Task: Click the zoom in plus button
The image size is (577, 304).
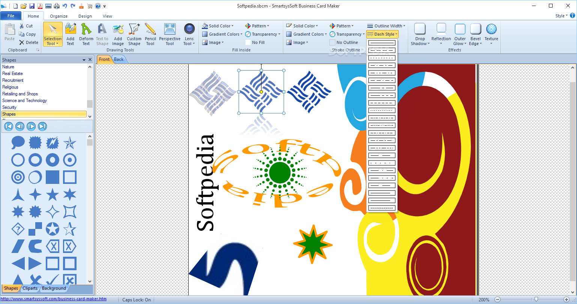Action: tap(566, 299)
